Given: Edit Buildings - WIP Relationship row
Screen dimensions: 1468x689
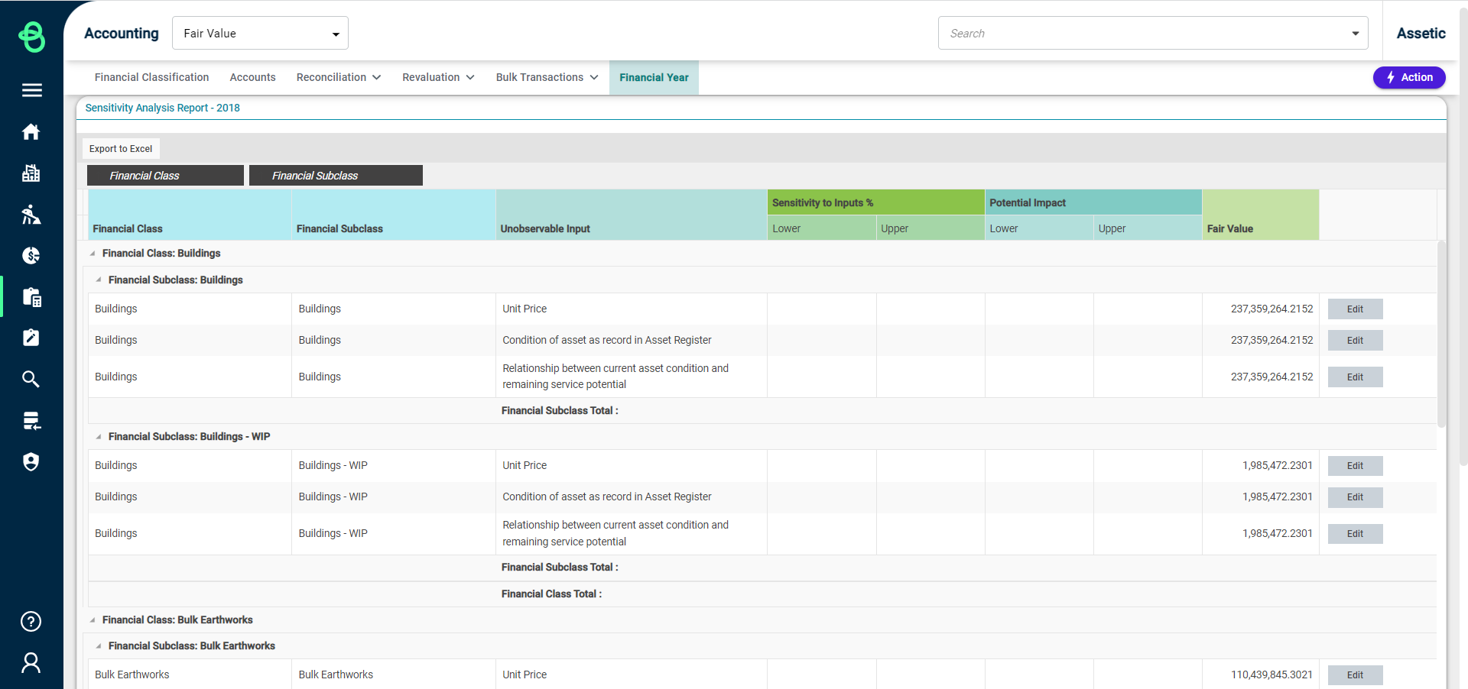Looking at the screenshot, I should tap(1355, 534).
